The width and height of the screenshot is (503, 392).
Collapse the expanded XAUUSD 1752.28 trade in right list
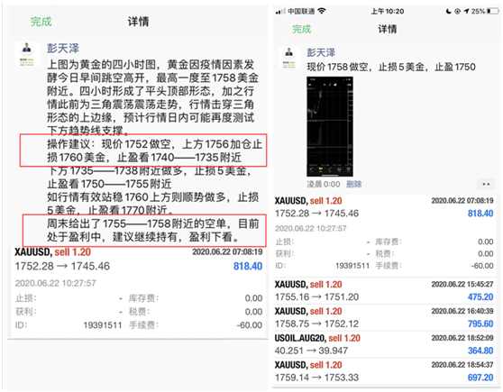[384, 207]
